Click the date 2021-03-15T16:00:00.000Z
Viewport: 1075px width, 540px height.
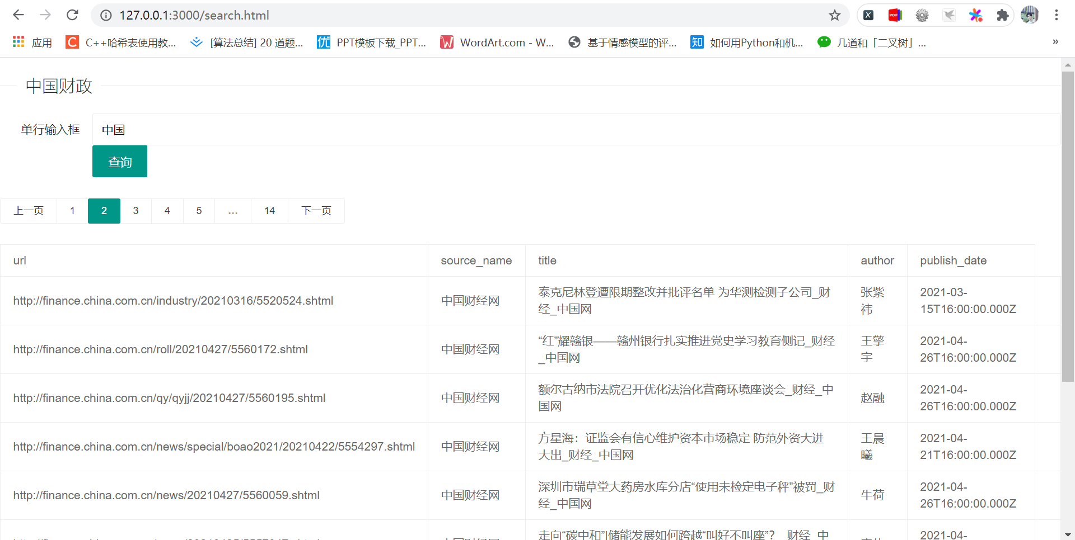pos(968,301)
